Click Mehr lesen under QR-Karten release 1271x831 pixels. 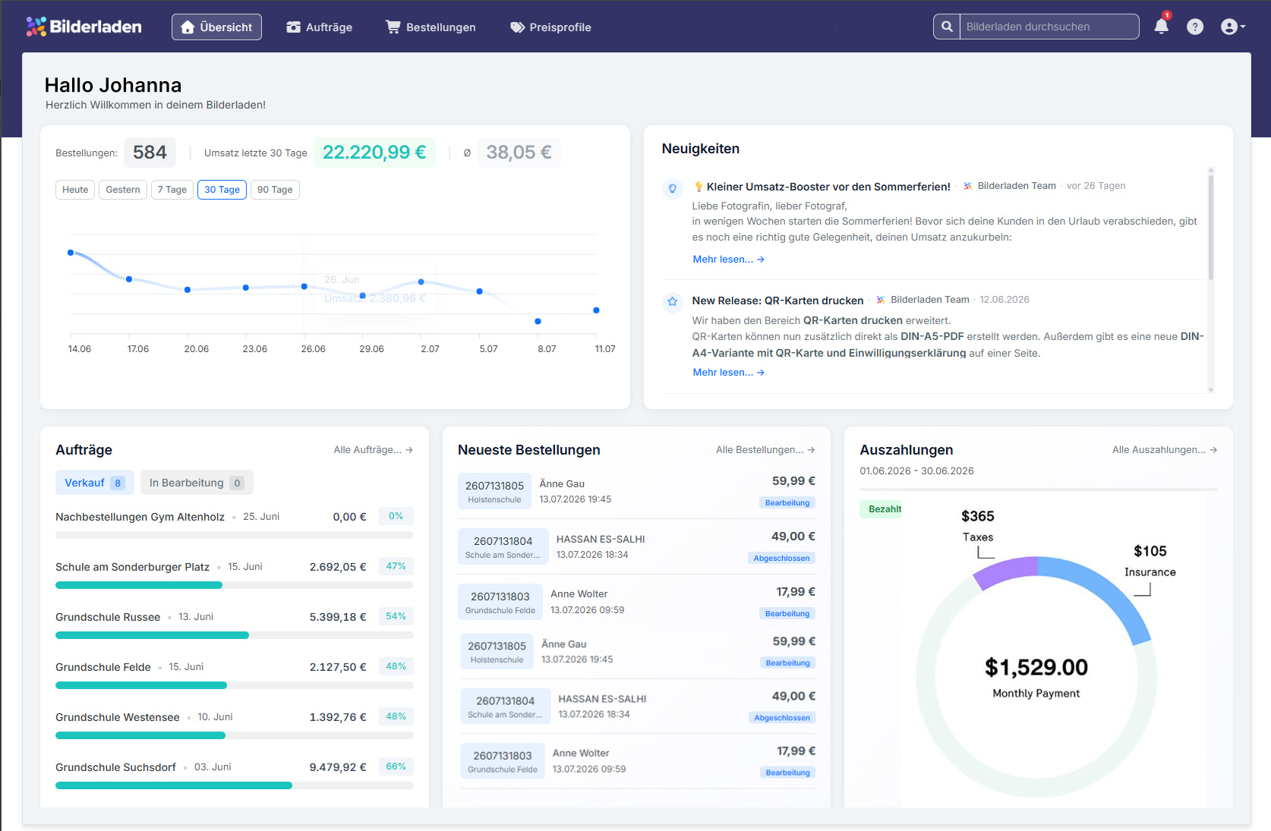click(x=728, y=373)
